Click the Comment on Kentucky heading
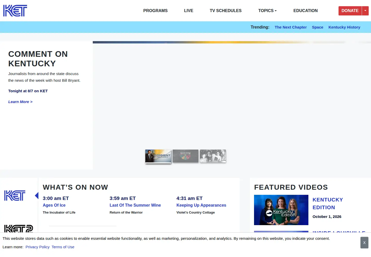Screen dimensions: 371x257 point(38,59)
